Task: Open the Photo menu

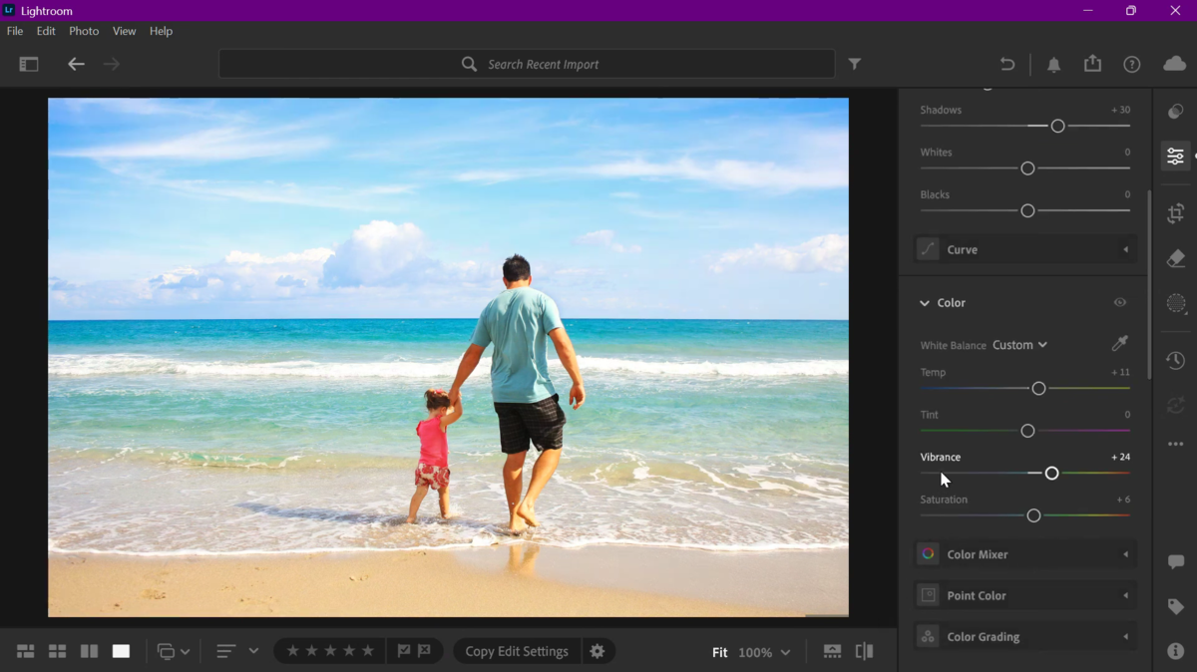Action: [x=84, y=31]
